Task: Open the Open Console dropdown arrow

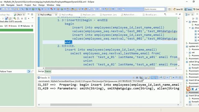Action: [x=174, y=77]
